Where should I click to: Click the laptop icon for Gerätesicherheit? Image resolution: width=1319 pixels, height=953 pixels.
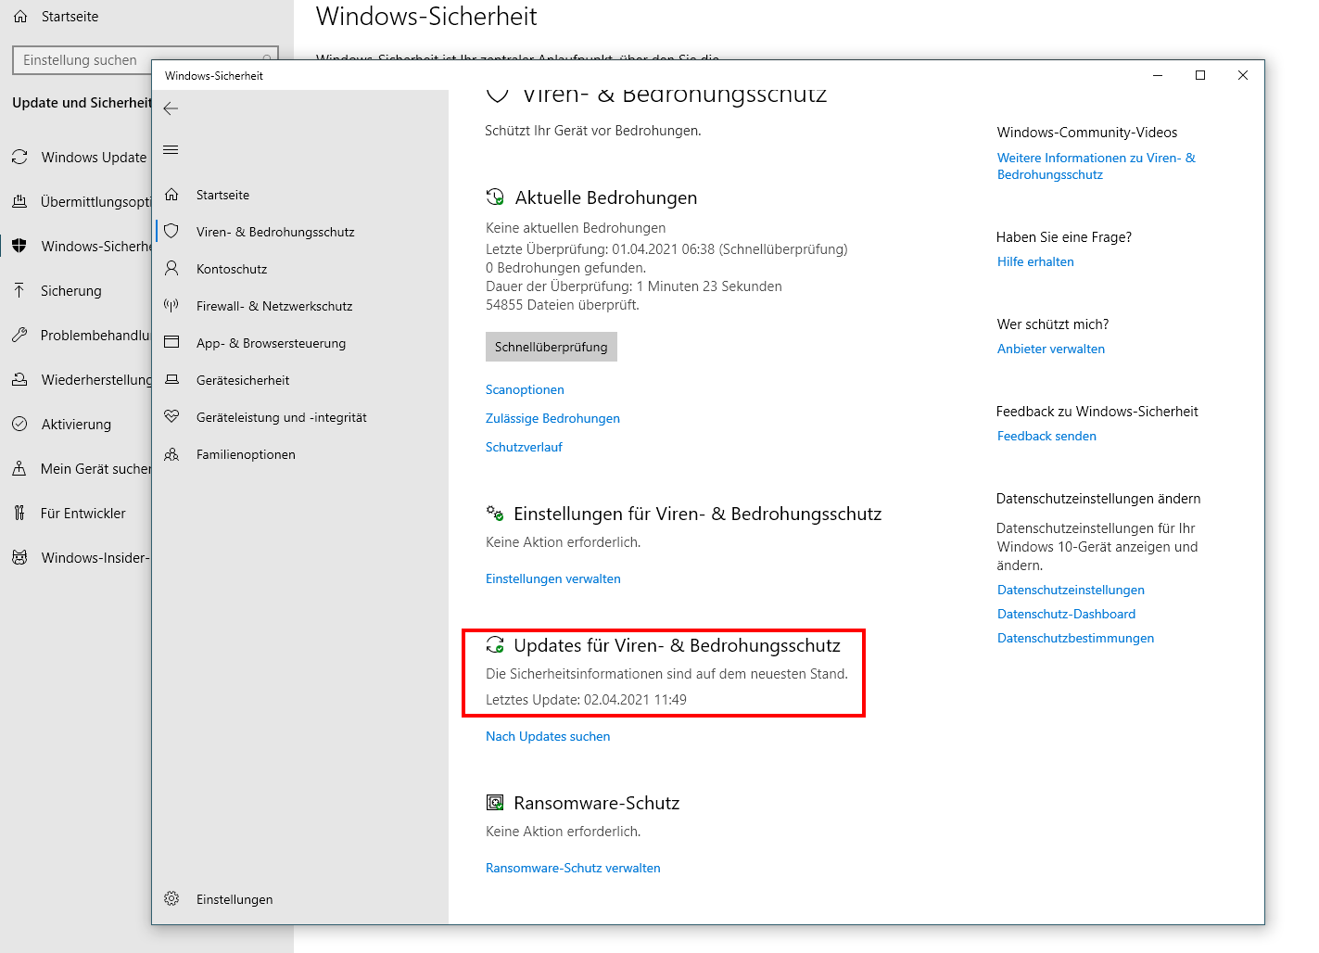point(171,380)
